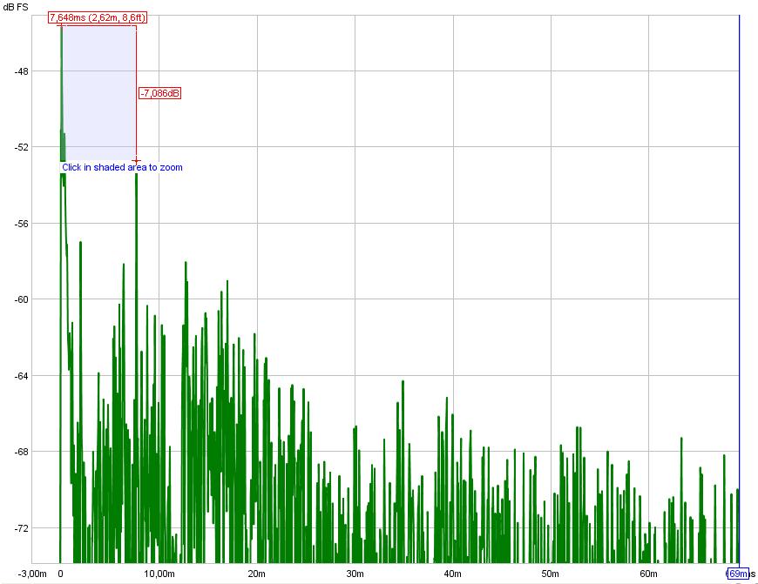Click the 0 label on the time axis
758x584 pixels.
[60, 574]
